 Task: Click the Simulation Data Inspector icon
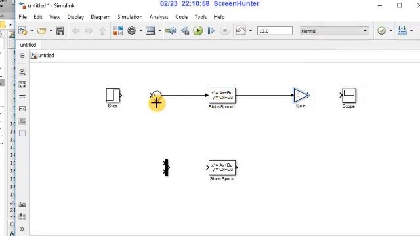pyautogui.click(x=241, y=31)
